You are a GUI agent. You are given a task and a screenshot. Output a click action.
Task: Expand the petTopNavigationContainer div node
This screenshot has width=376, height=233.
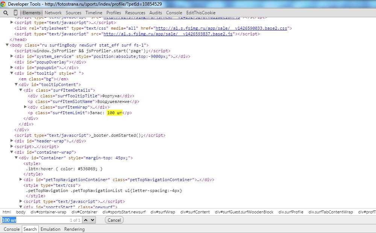click(x=21, y=179)
